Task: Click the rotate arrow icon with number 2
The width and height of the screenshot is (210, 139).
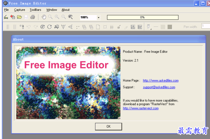Action: 43,27
